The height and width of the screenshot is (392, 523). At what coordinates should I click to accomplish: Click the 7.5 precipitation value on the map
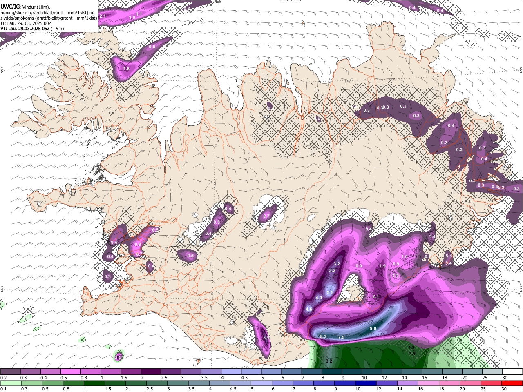(342, 337)
